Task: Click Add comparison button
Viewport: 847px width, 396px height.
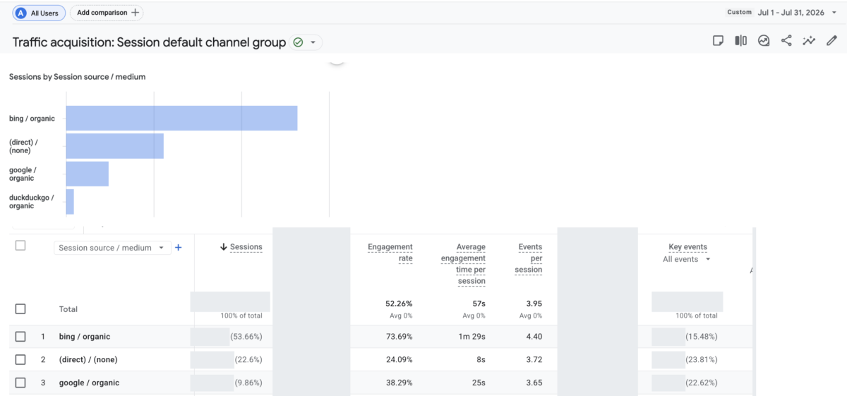Action: [107, 13]
